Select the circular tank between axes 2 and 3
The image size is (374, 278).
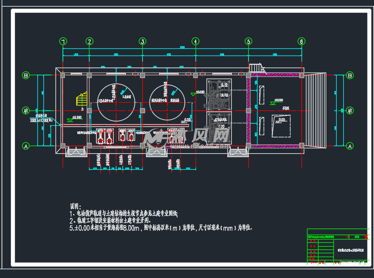coord(116,102)
